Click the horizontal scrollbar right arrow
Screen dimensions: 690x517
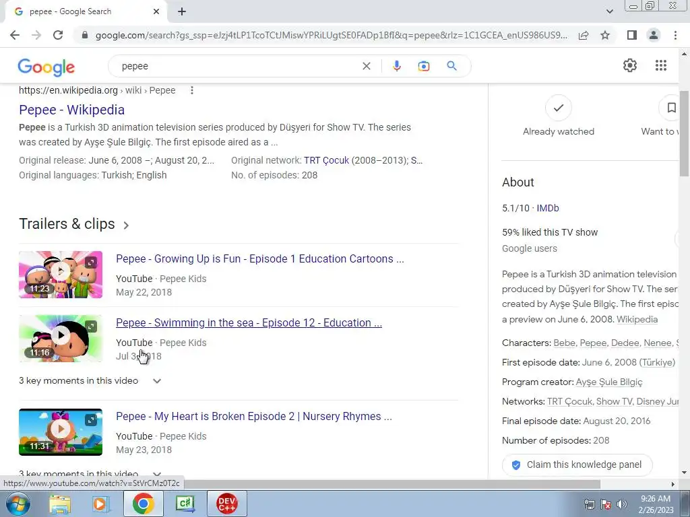(672, 484)
